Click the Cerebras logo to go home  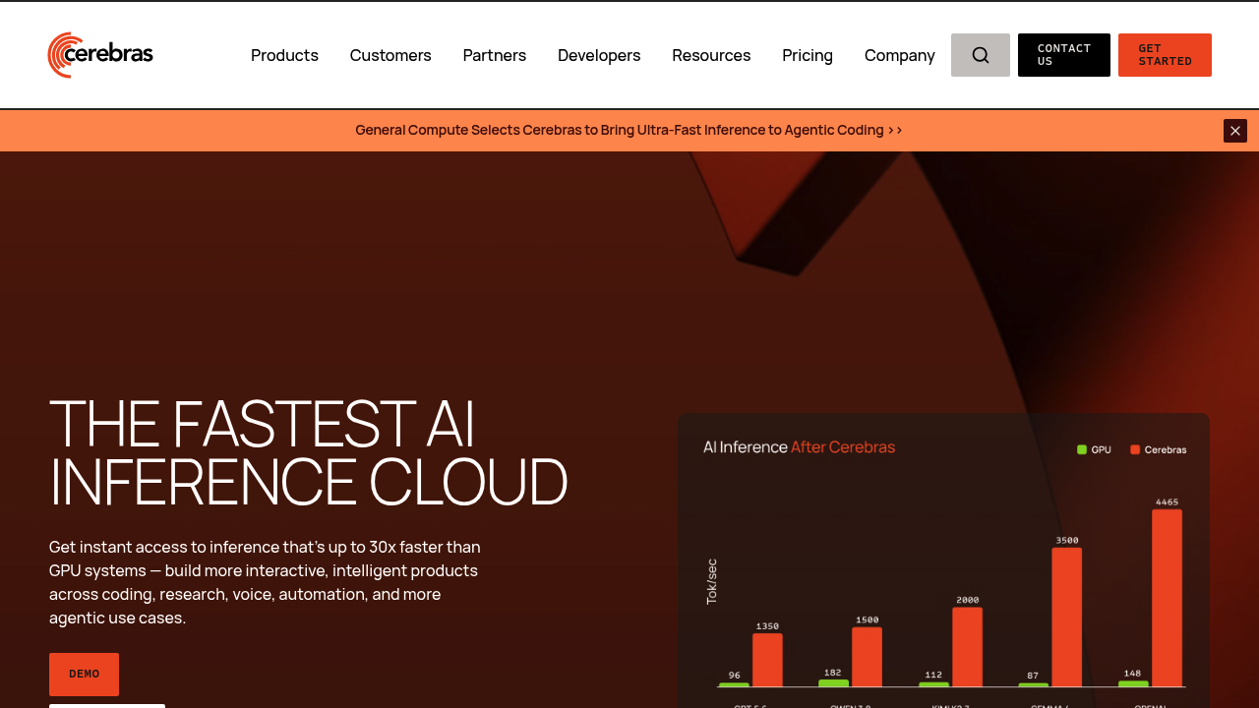(100, 55)
